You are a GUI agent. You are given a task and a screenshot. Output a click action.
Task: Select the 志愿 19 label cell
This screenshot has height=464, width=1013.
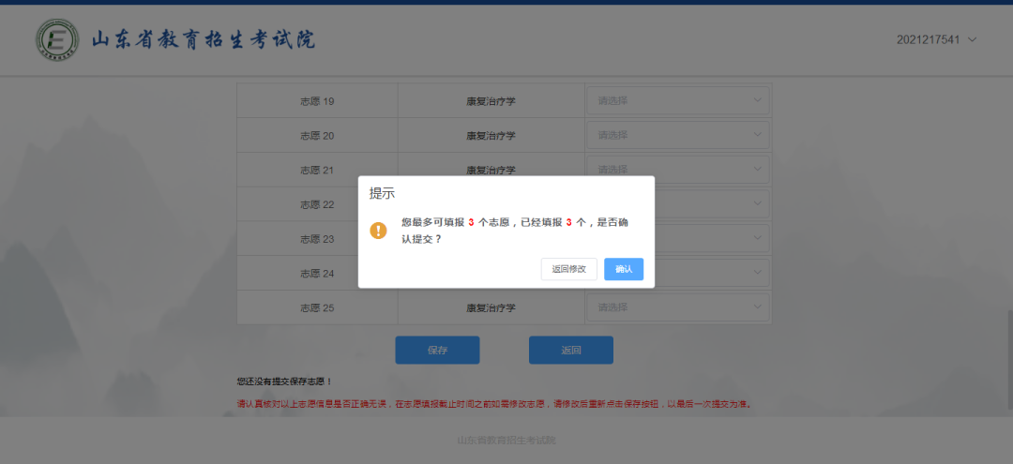coord(317,101)
